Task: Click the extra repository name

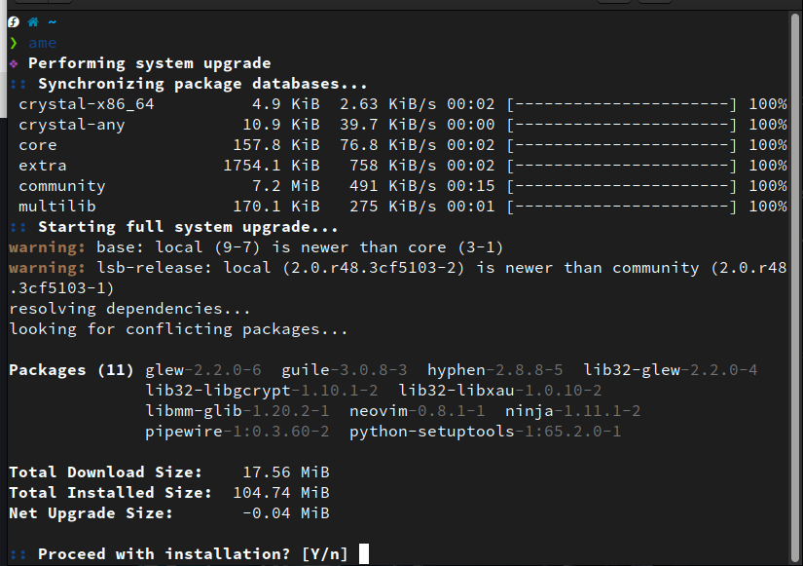Action: [43, 167]
